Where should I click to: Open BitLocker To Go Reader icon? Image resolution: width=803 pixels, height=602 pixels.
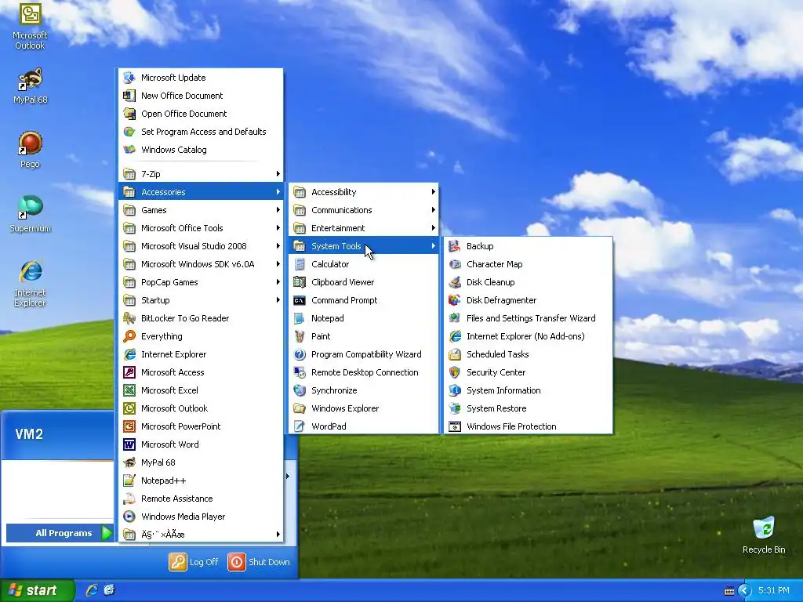[x=129, y=318]
